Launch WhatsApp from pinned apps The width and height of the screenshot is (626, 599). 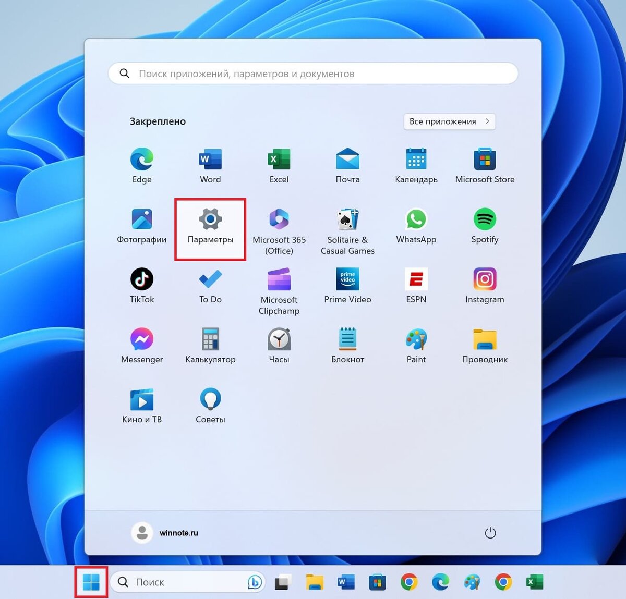416,226
